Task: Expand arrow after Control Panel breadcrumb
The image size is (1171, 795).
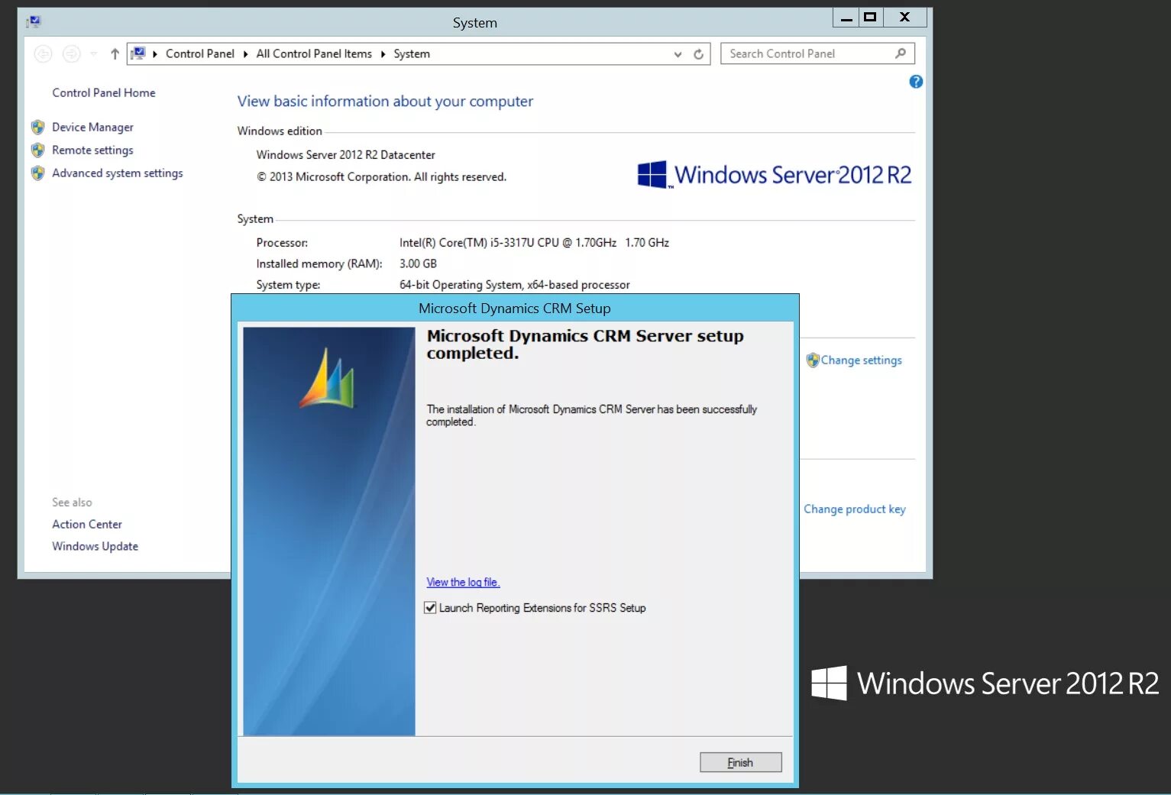Action: point(245,53)
